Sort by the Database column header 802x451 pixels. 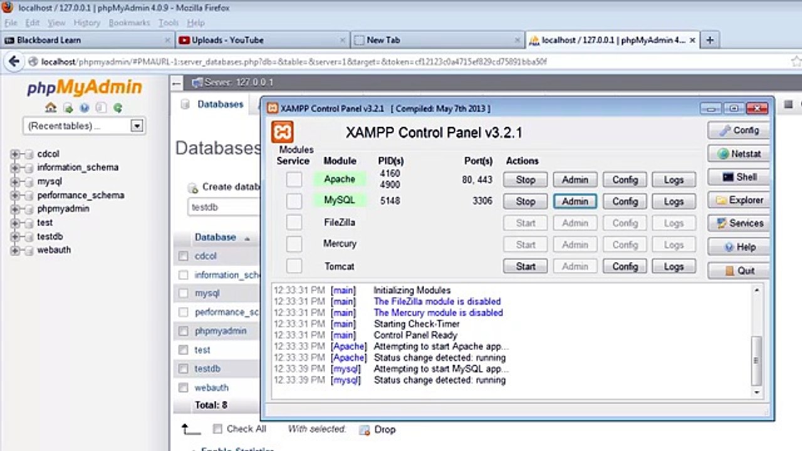click(x=215, y=237)
